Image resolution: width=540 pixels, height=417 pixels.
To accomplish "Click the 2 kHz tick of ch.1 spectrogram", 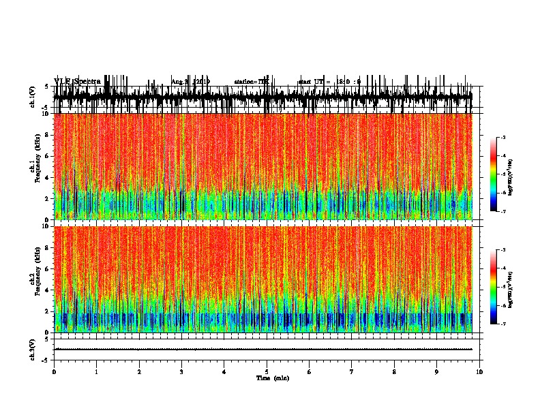I will tap(47, 199).
